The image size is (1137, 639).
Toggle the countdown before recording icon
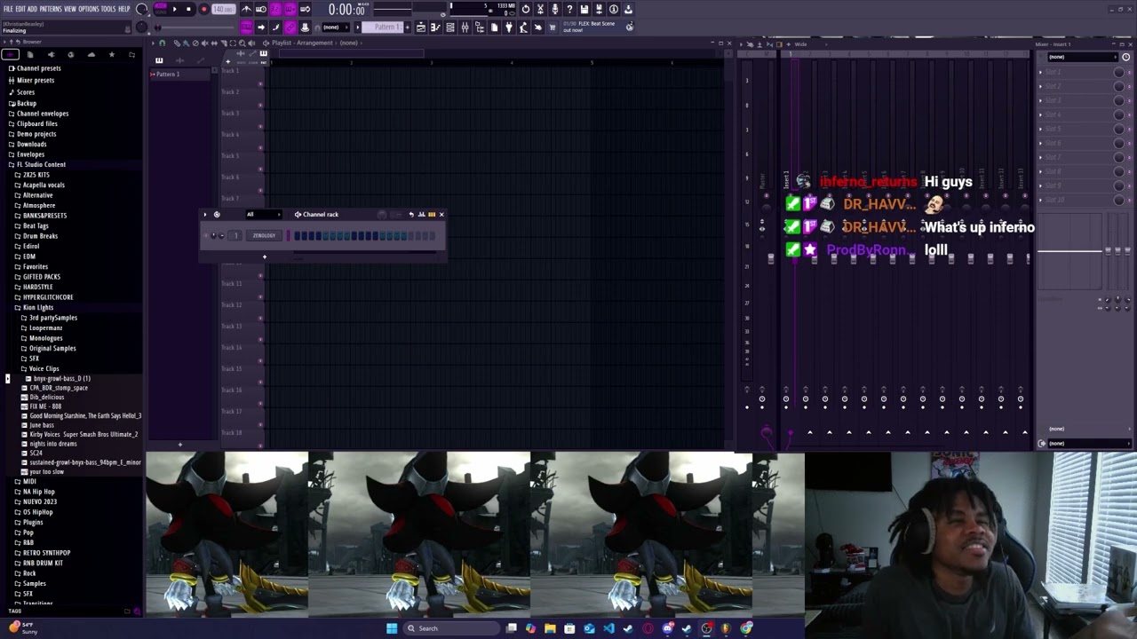coord(275,9)
